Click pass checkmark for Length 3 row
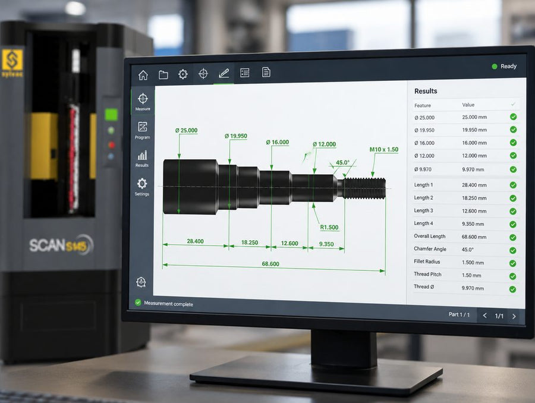The width and height of the screenshot is (535, 403). click(x=513, y=212)
